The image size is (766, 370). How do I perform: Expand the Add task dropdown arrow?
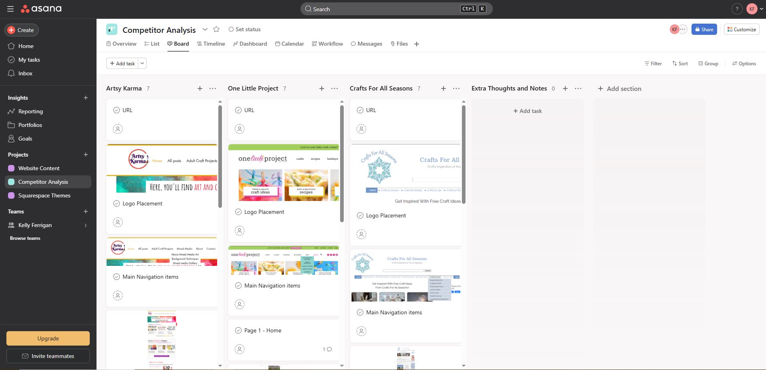pos(142,63)
